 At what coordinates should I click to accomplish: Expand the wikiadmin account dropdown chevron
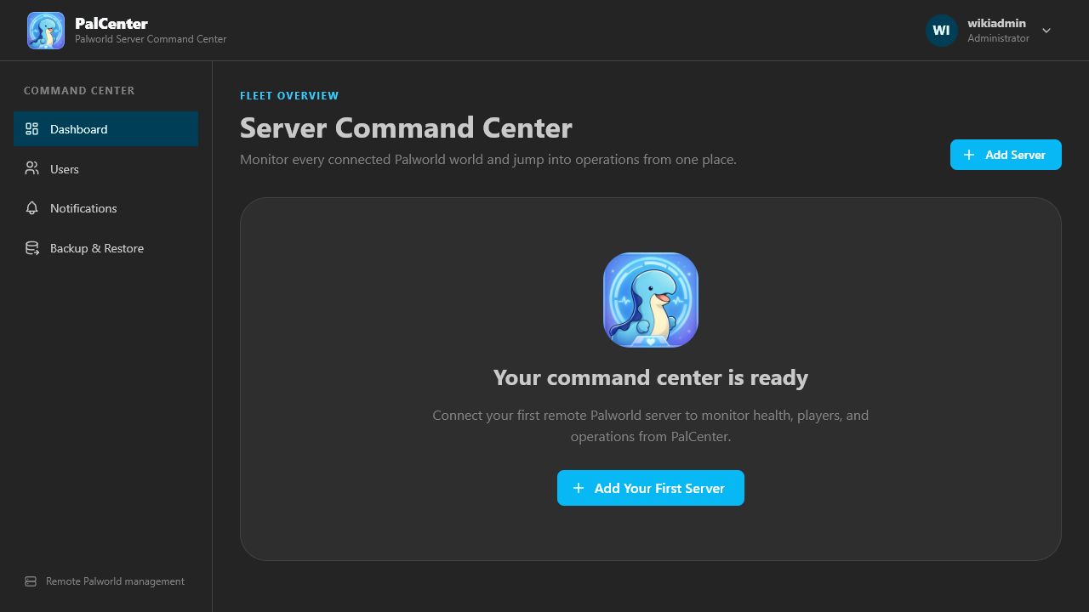[1046, 31]
